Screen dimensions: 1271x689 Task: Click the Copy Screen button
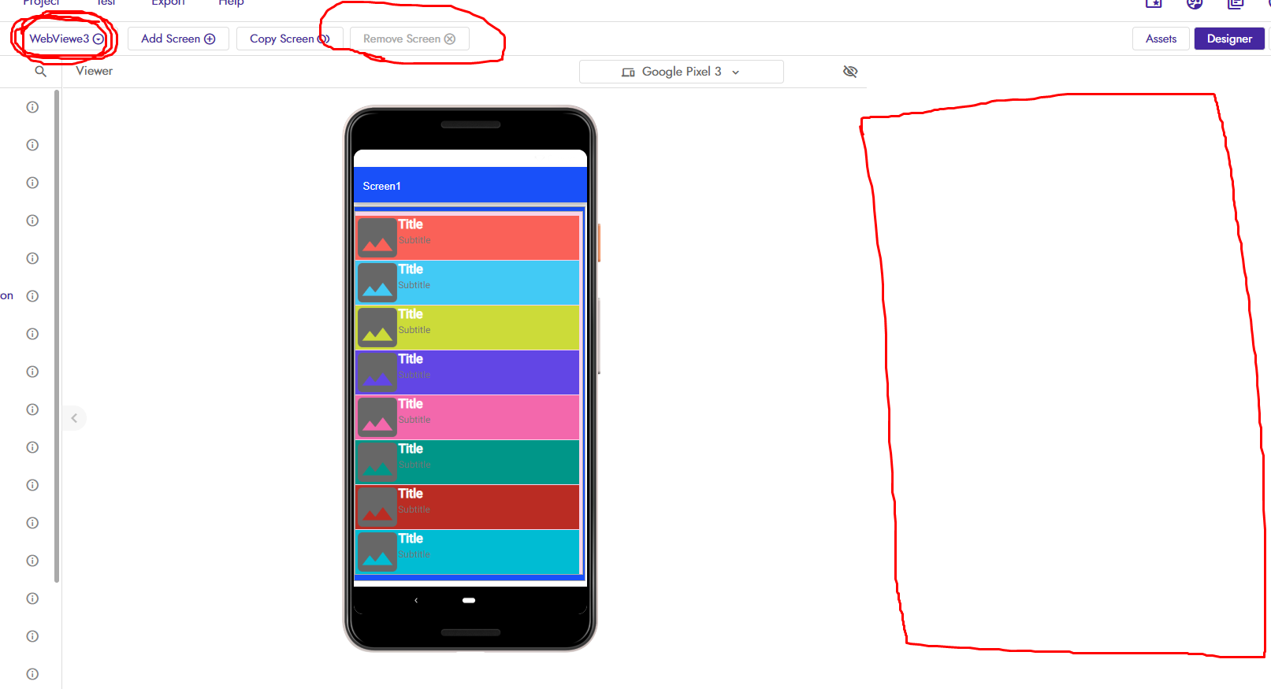289,39
